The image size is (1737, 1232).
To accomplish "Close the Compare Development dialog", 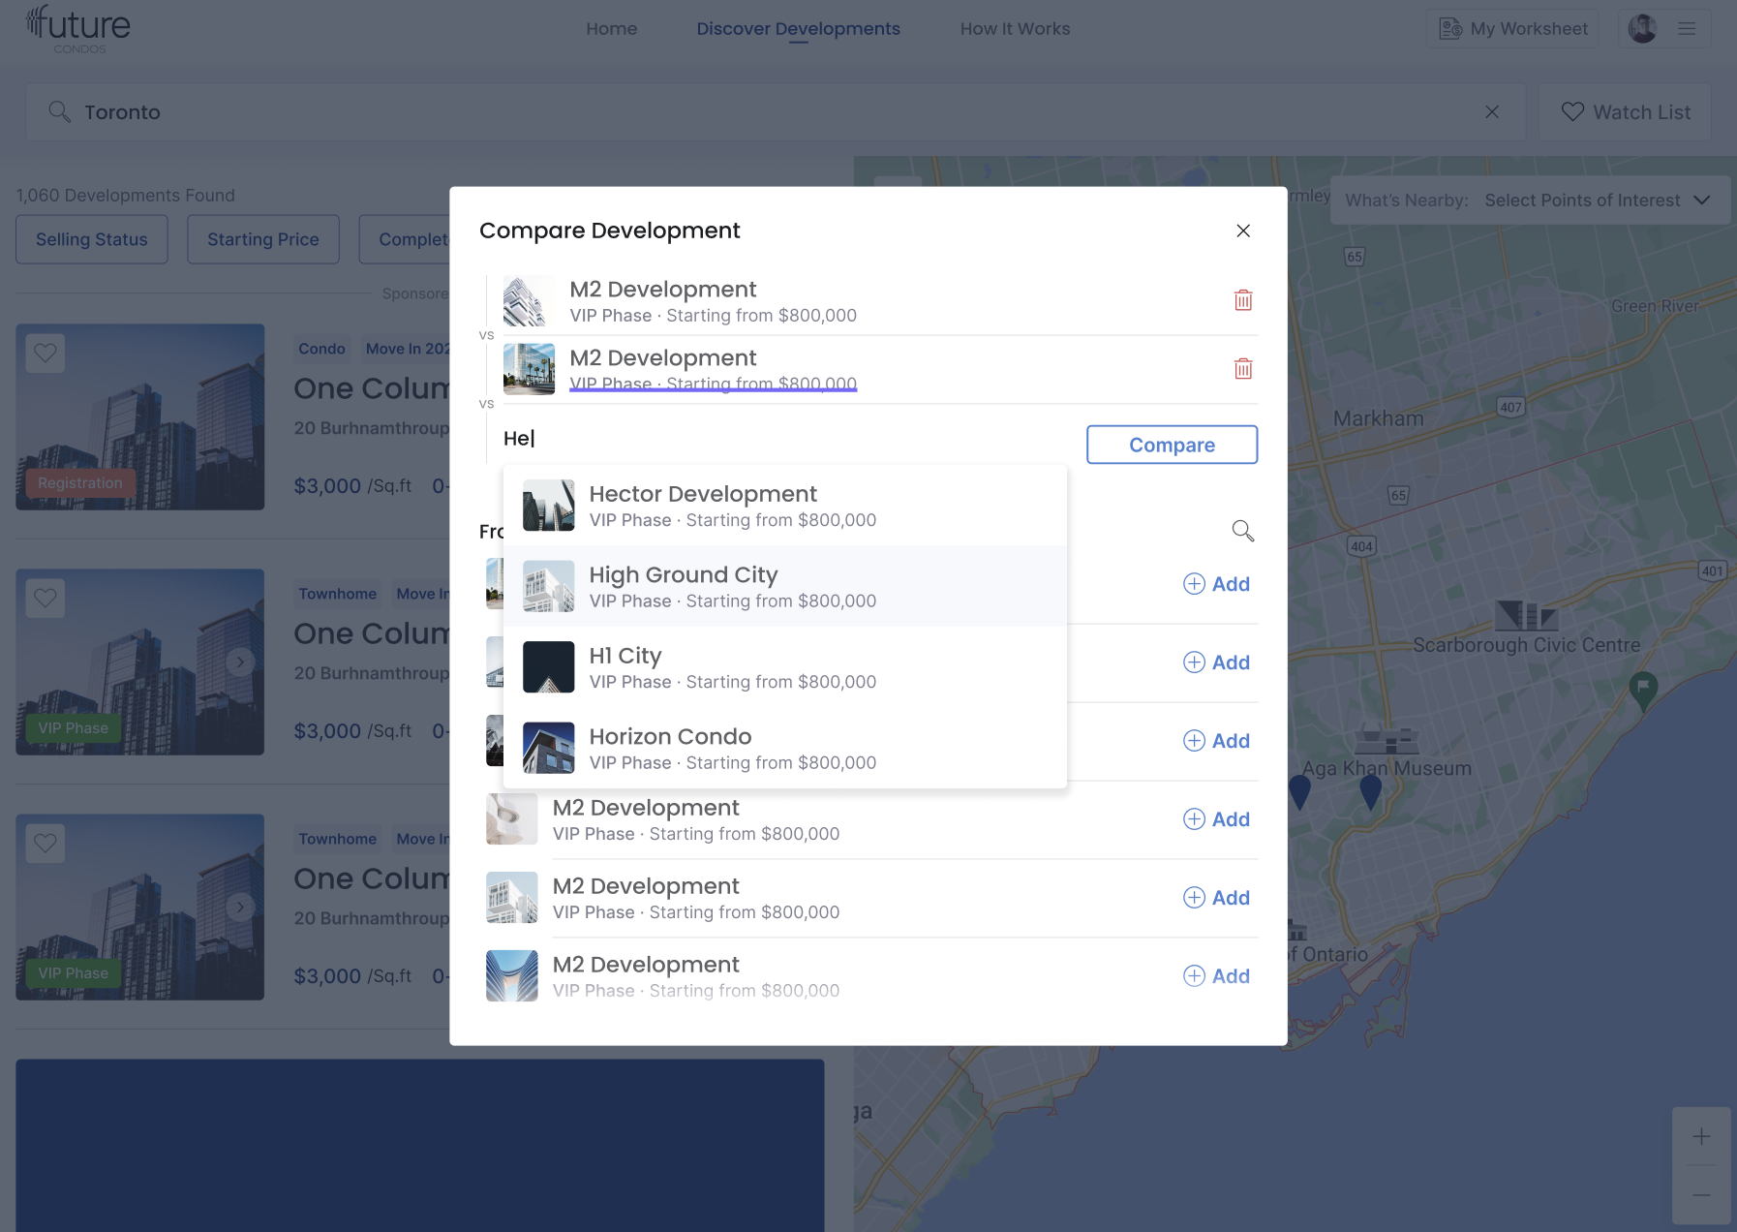I will click(1243, 231).
